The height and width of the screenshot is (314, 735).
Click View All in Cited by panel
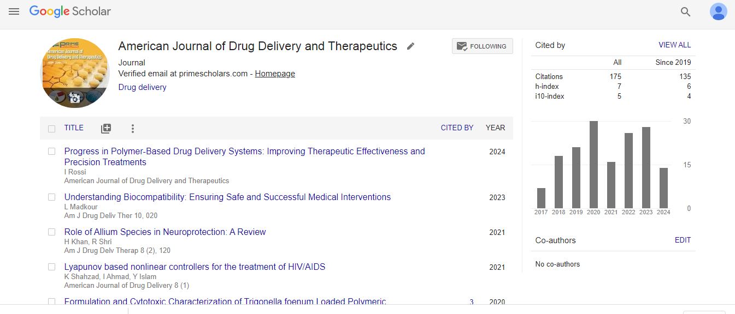(x=674, y=45)
